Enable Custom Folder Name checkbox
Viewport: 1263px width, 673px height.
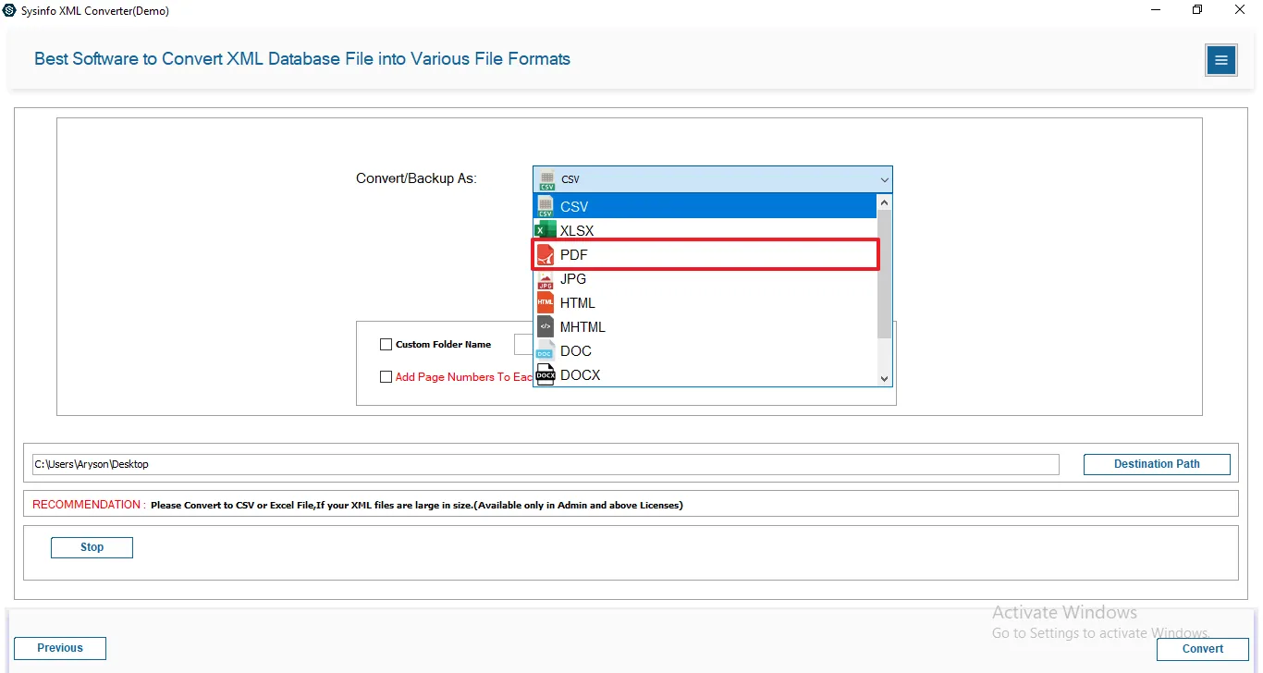(386, 345)
